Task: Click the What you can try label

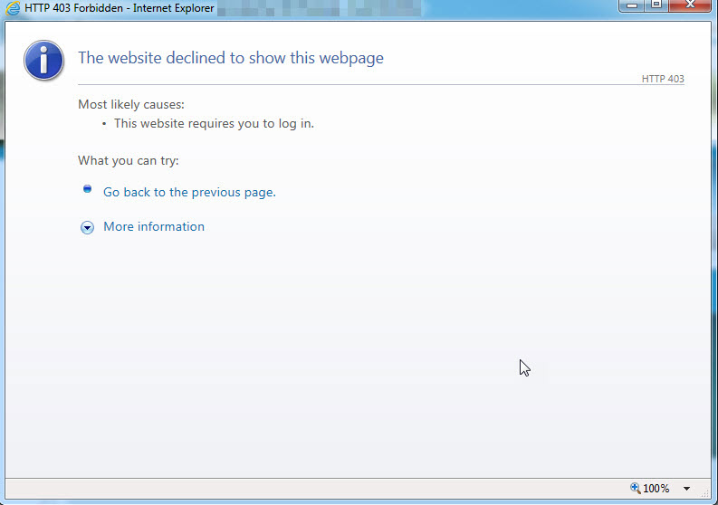Action: point(129,161)
